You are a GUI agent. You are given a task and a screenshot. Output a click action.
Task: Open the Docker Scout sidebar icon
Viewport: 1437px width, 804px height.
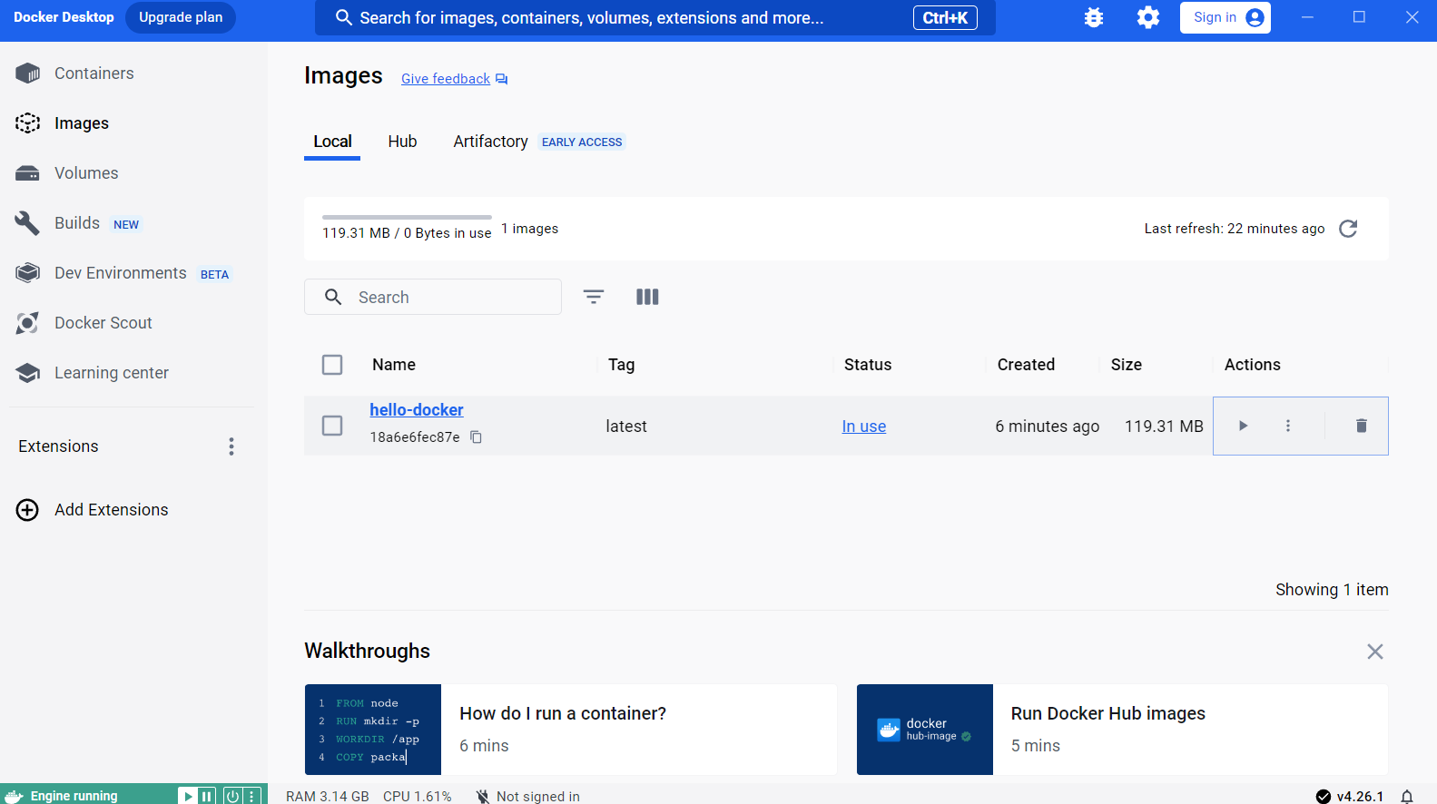[x=28, y=323]
